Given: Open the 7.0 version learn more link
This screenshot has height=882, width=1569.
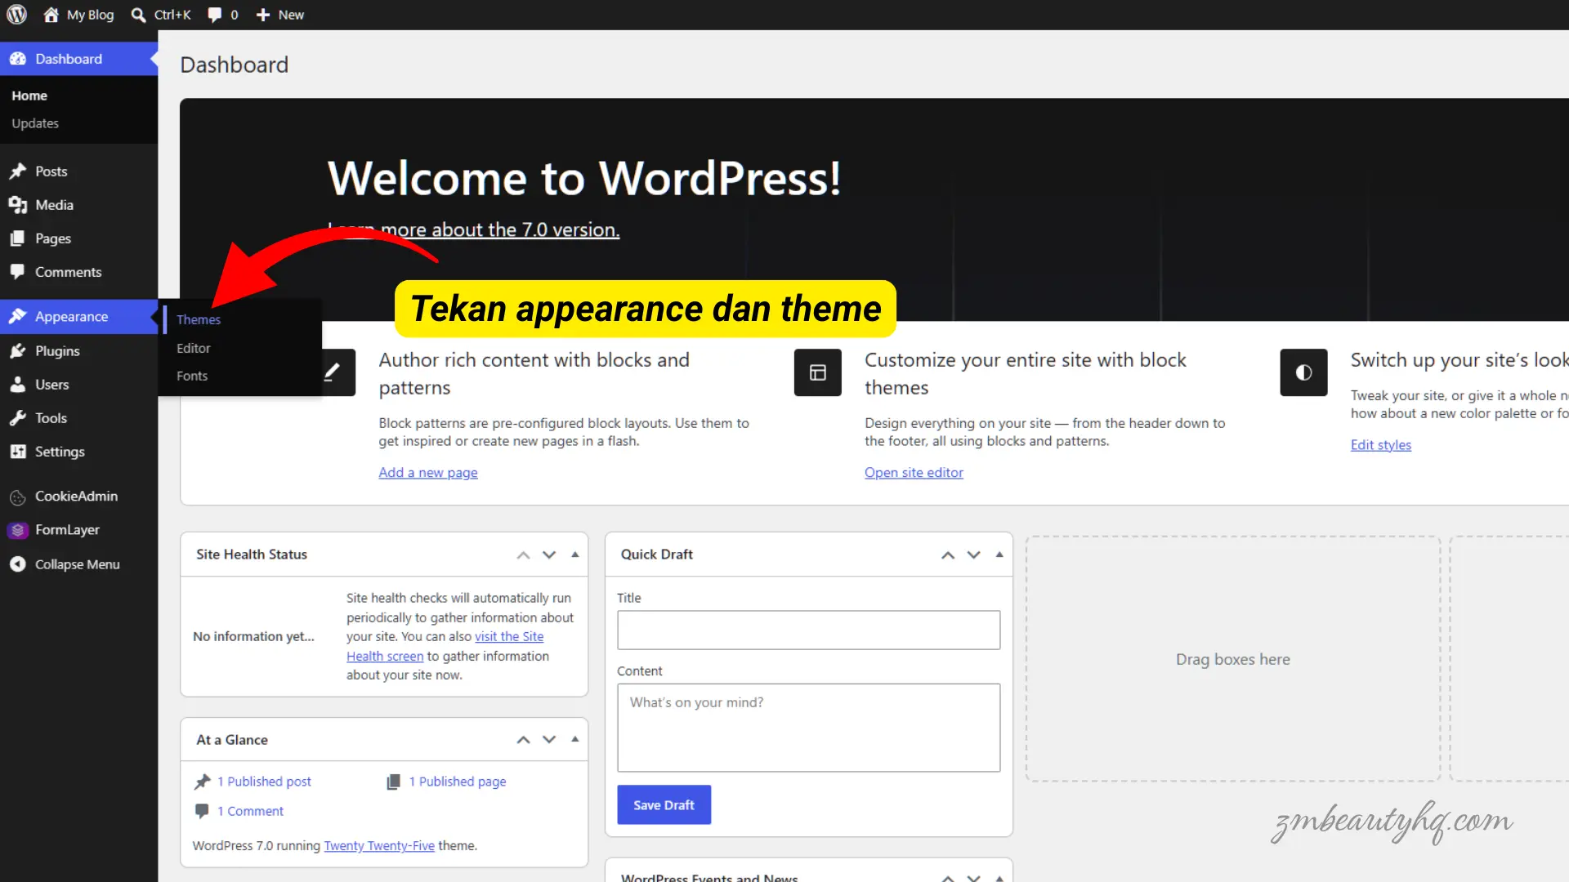Looking at the screenshot, I should [x=473, y=230].
